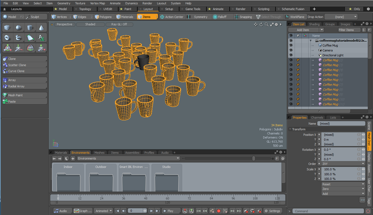Click the Scatter Clone tool

tap(17, 65)
